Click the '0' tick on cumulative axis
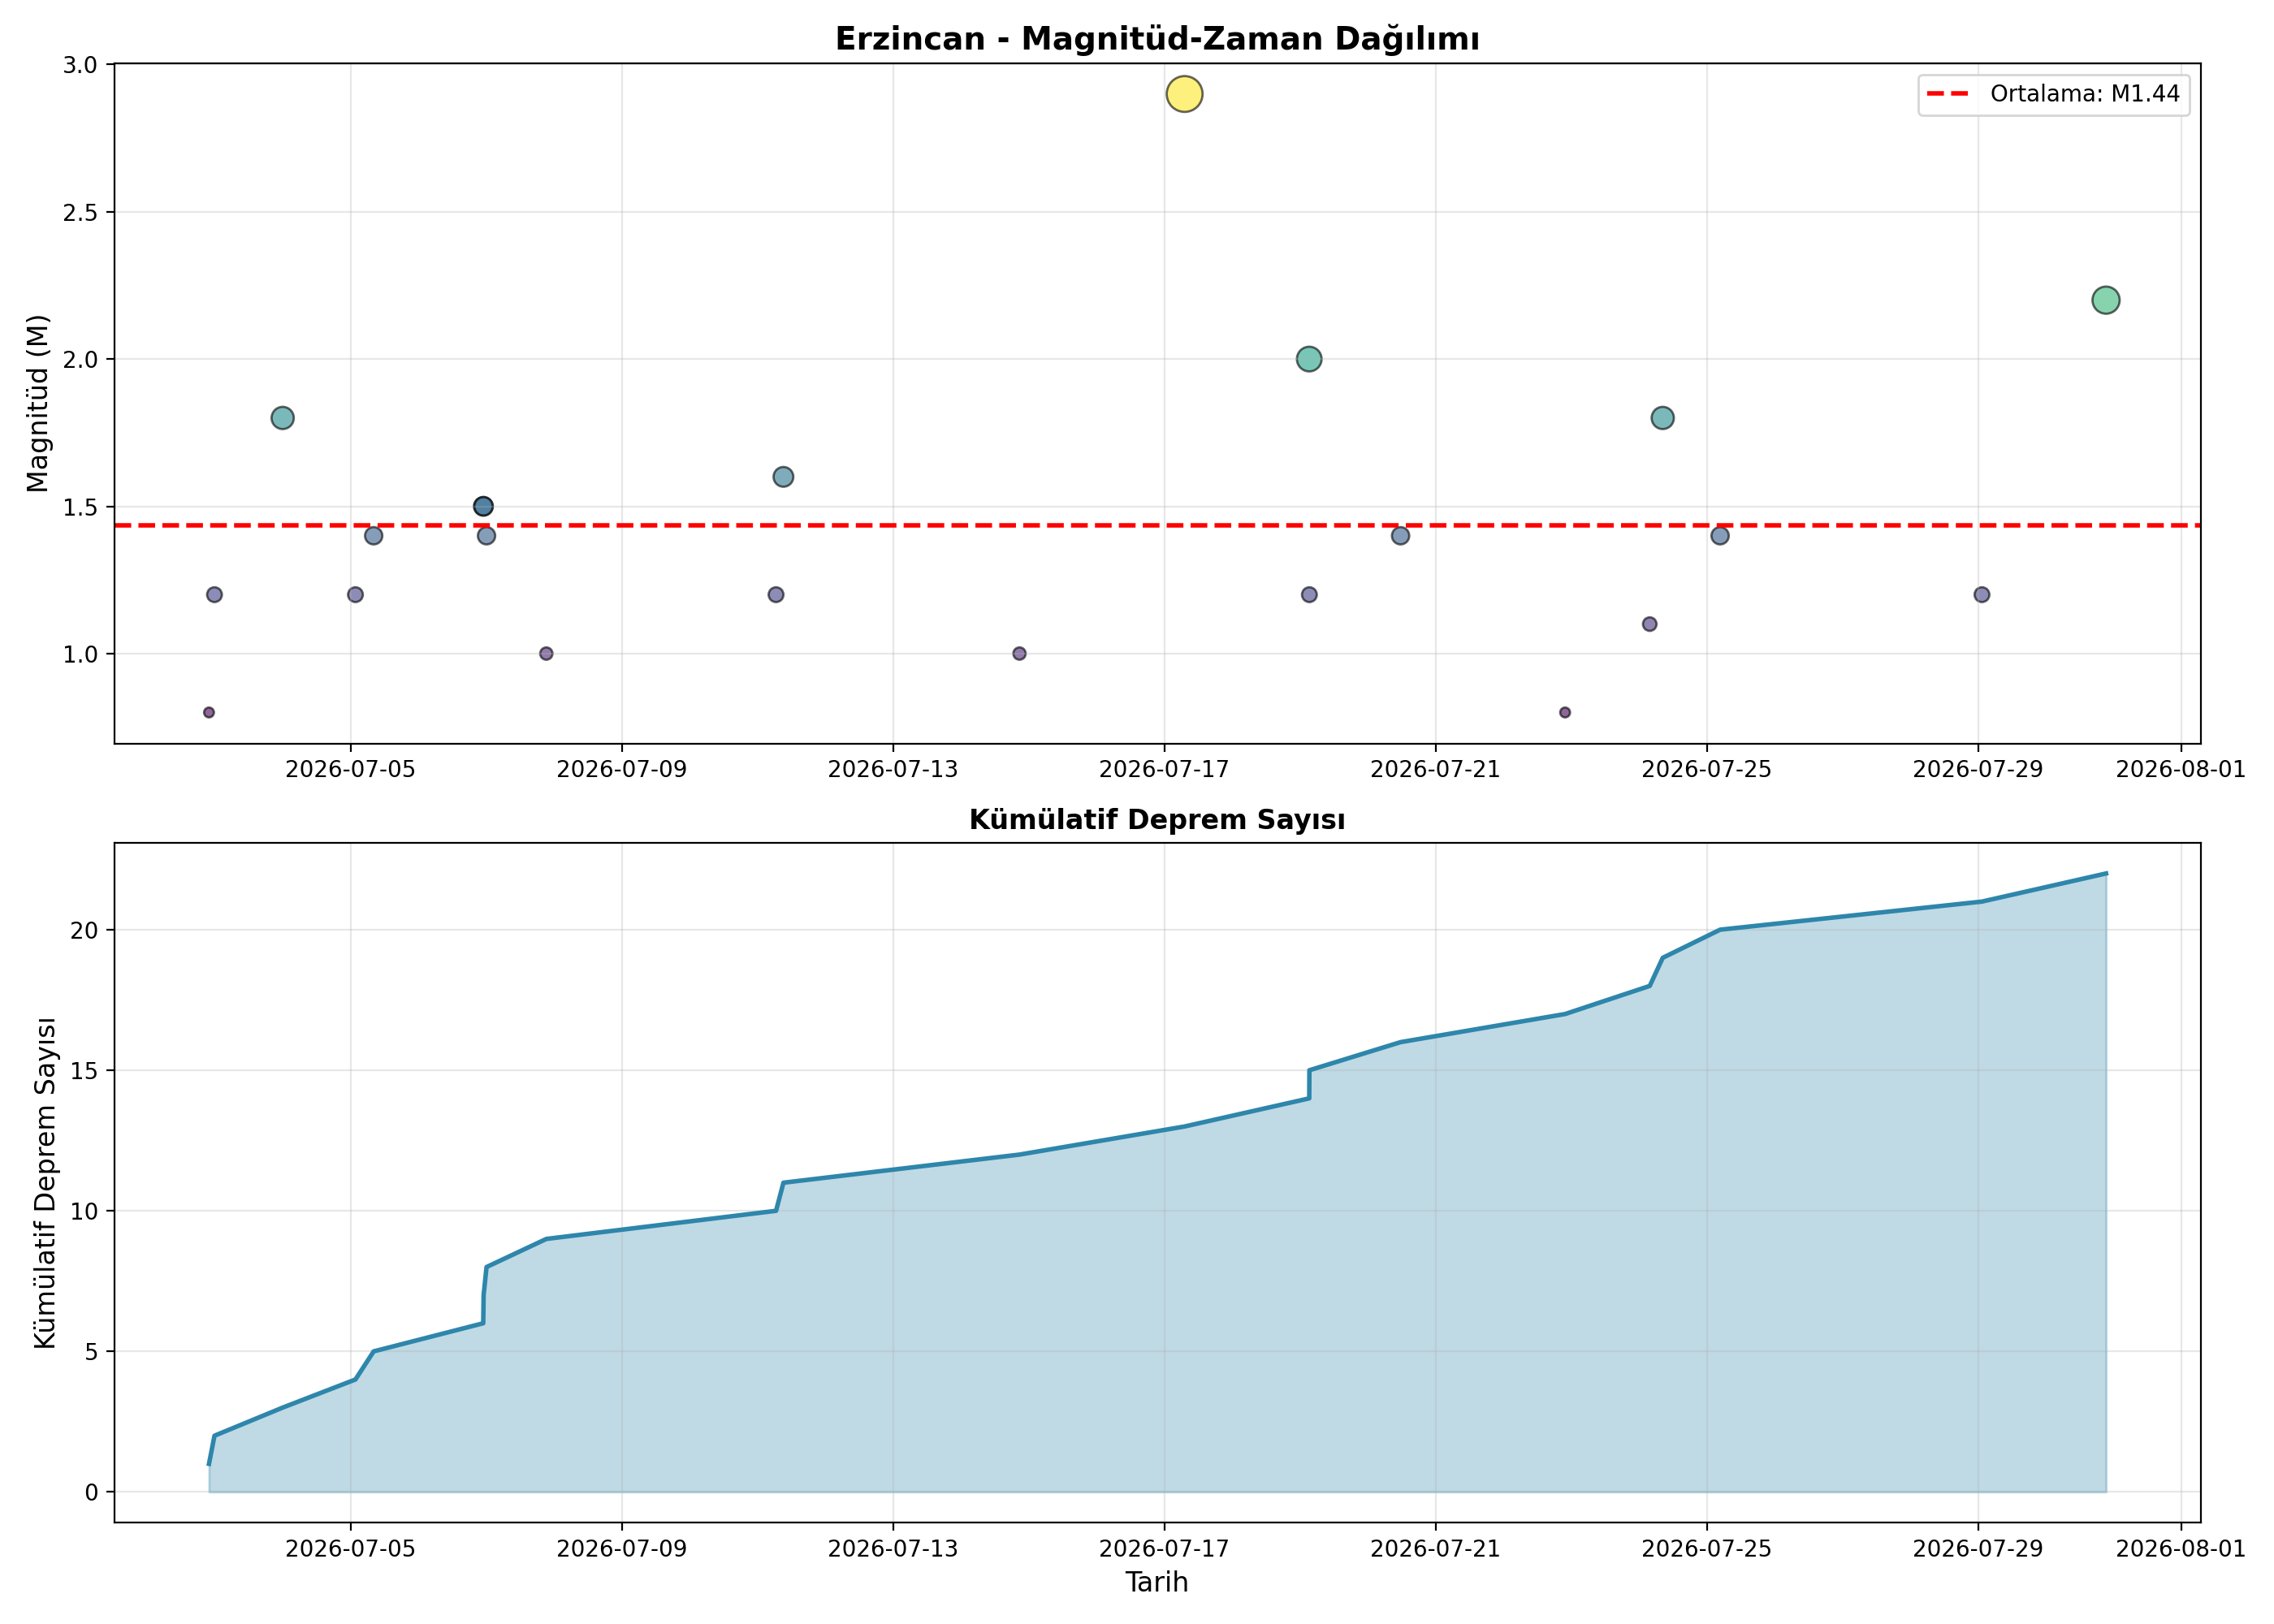Viewport: 2274px width, 1624px height. pos(92,1493)
